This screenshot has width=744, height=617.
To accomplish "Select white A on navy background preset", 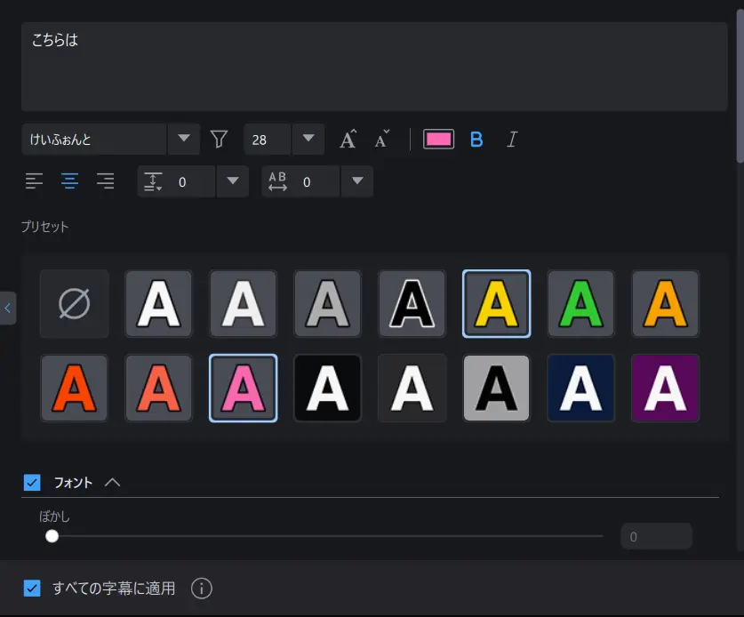I will coord(580,389).
